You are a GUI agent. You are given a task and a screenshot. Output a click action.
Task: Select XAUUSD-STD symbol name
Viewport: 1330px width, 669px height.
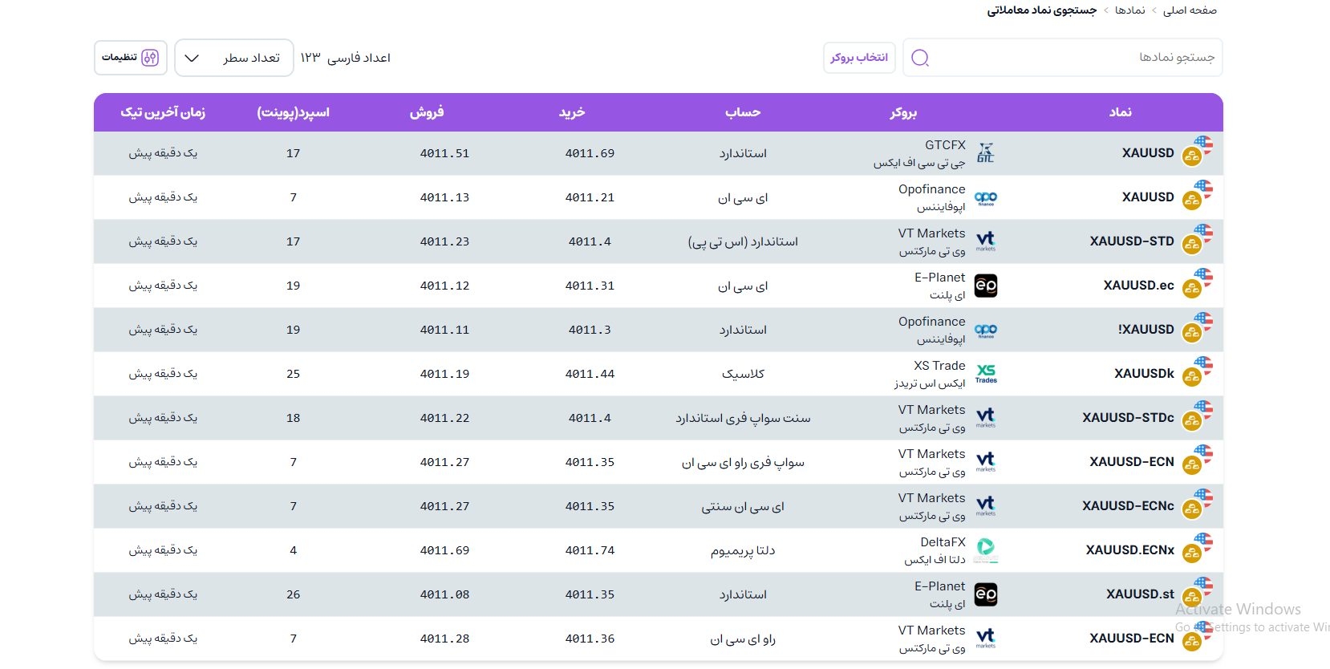click(1132, 241)
